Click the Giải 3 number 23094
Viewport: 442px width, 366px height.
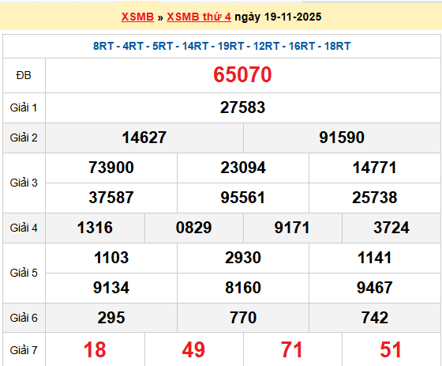click(243, 168)
